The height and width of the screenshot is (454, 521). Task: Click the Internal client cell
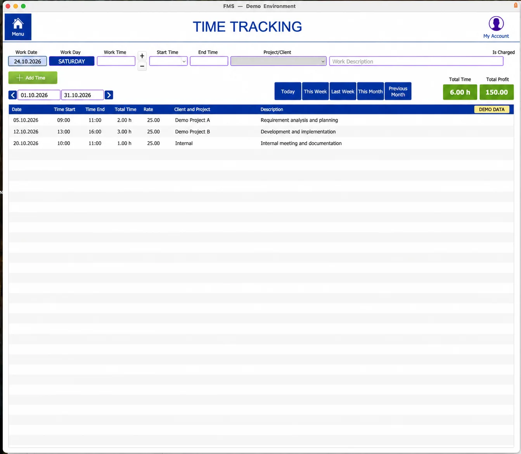(x=184, y=143)
